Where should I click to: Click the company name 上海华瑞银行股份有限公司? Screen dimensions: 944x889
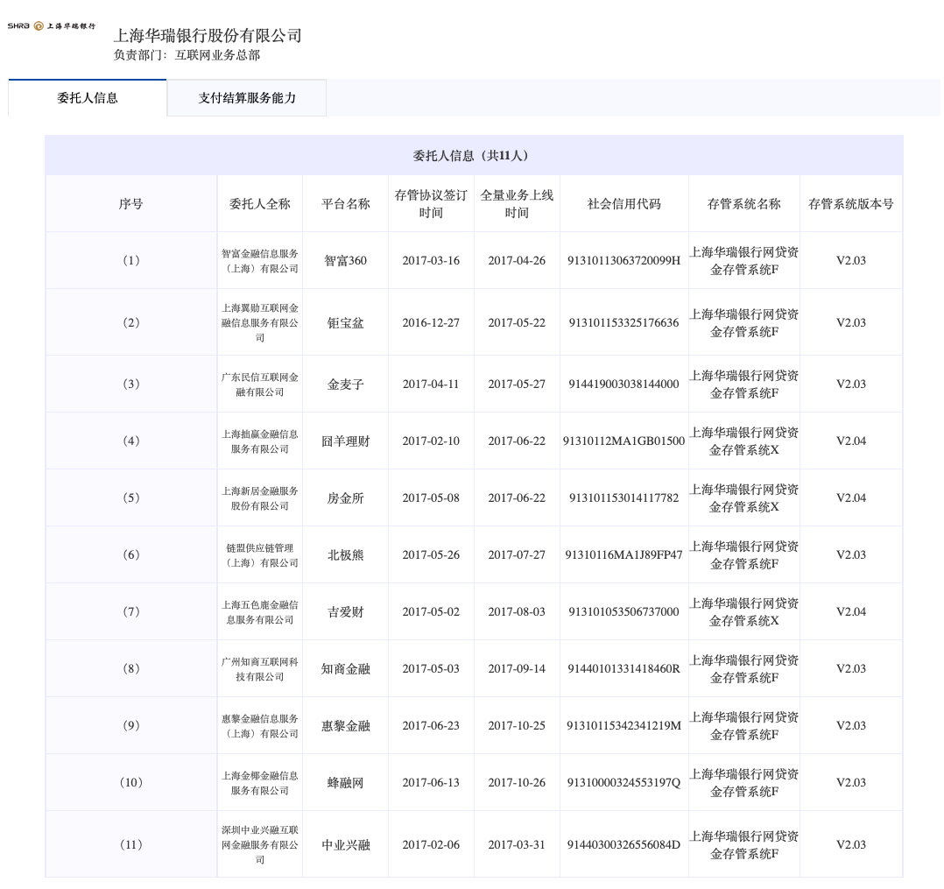[208, 36]
